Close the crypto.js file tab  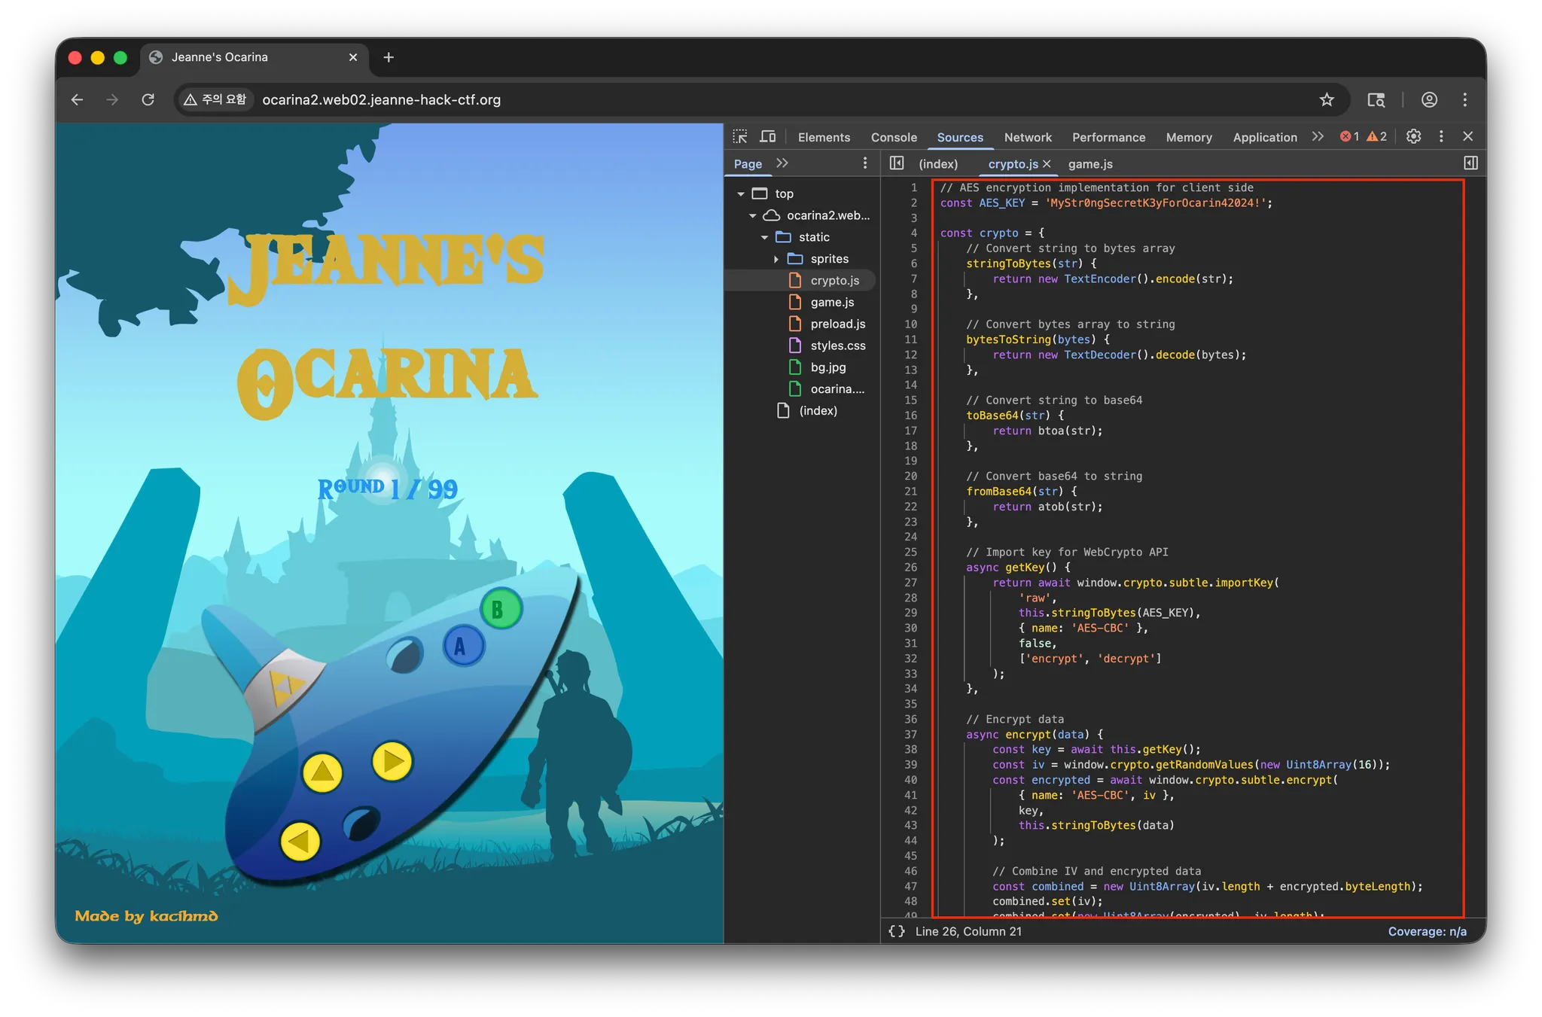coord(1047,164)
